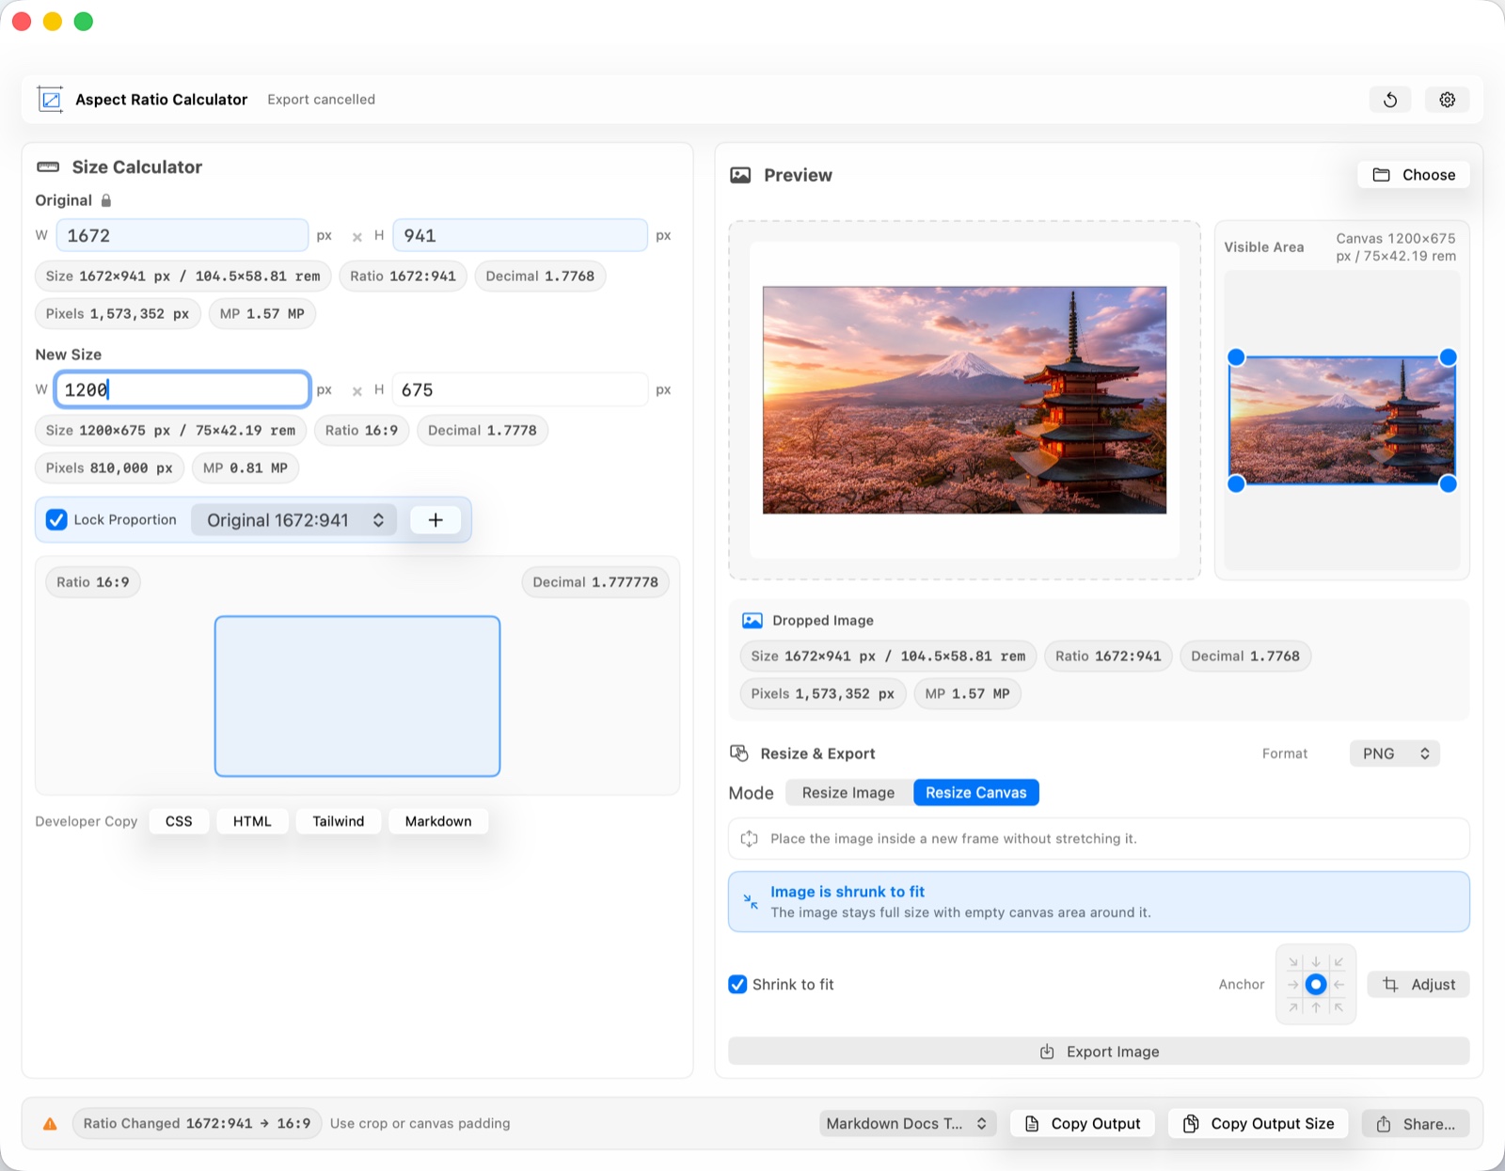
Task: Set anchor to top-left arrow
Action: click(x=1293, y=962)
